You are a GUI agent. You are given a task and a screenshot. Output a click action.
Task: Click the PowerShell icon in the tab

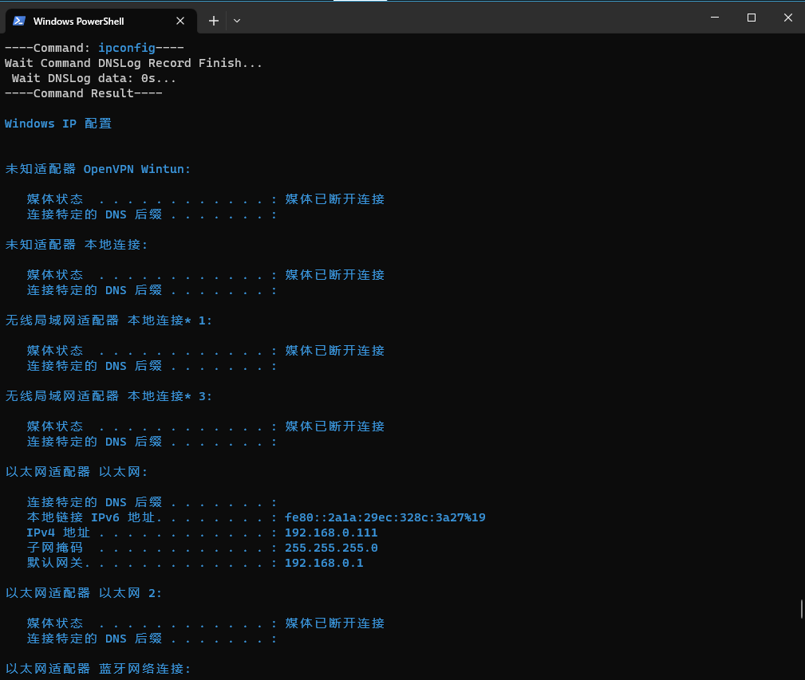click(x=19, y=21)
